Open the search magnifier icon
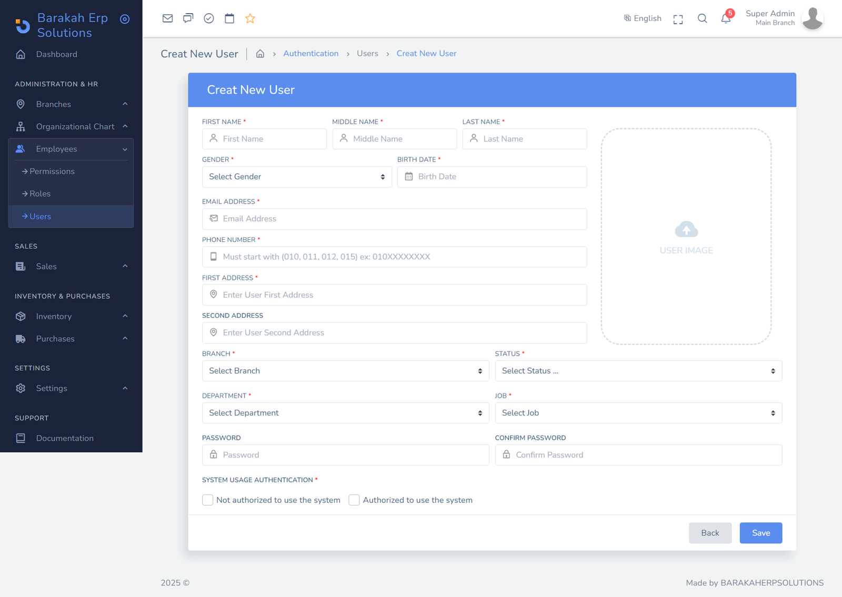The height and width of the screenshot is (597, 842). [702, 18]
